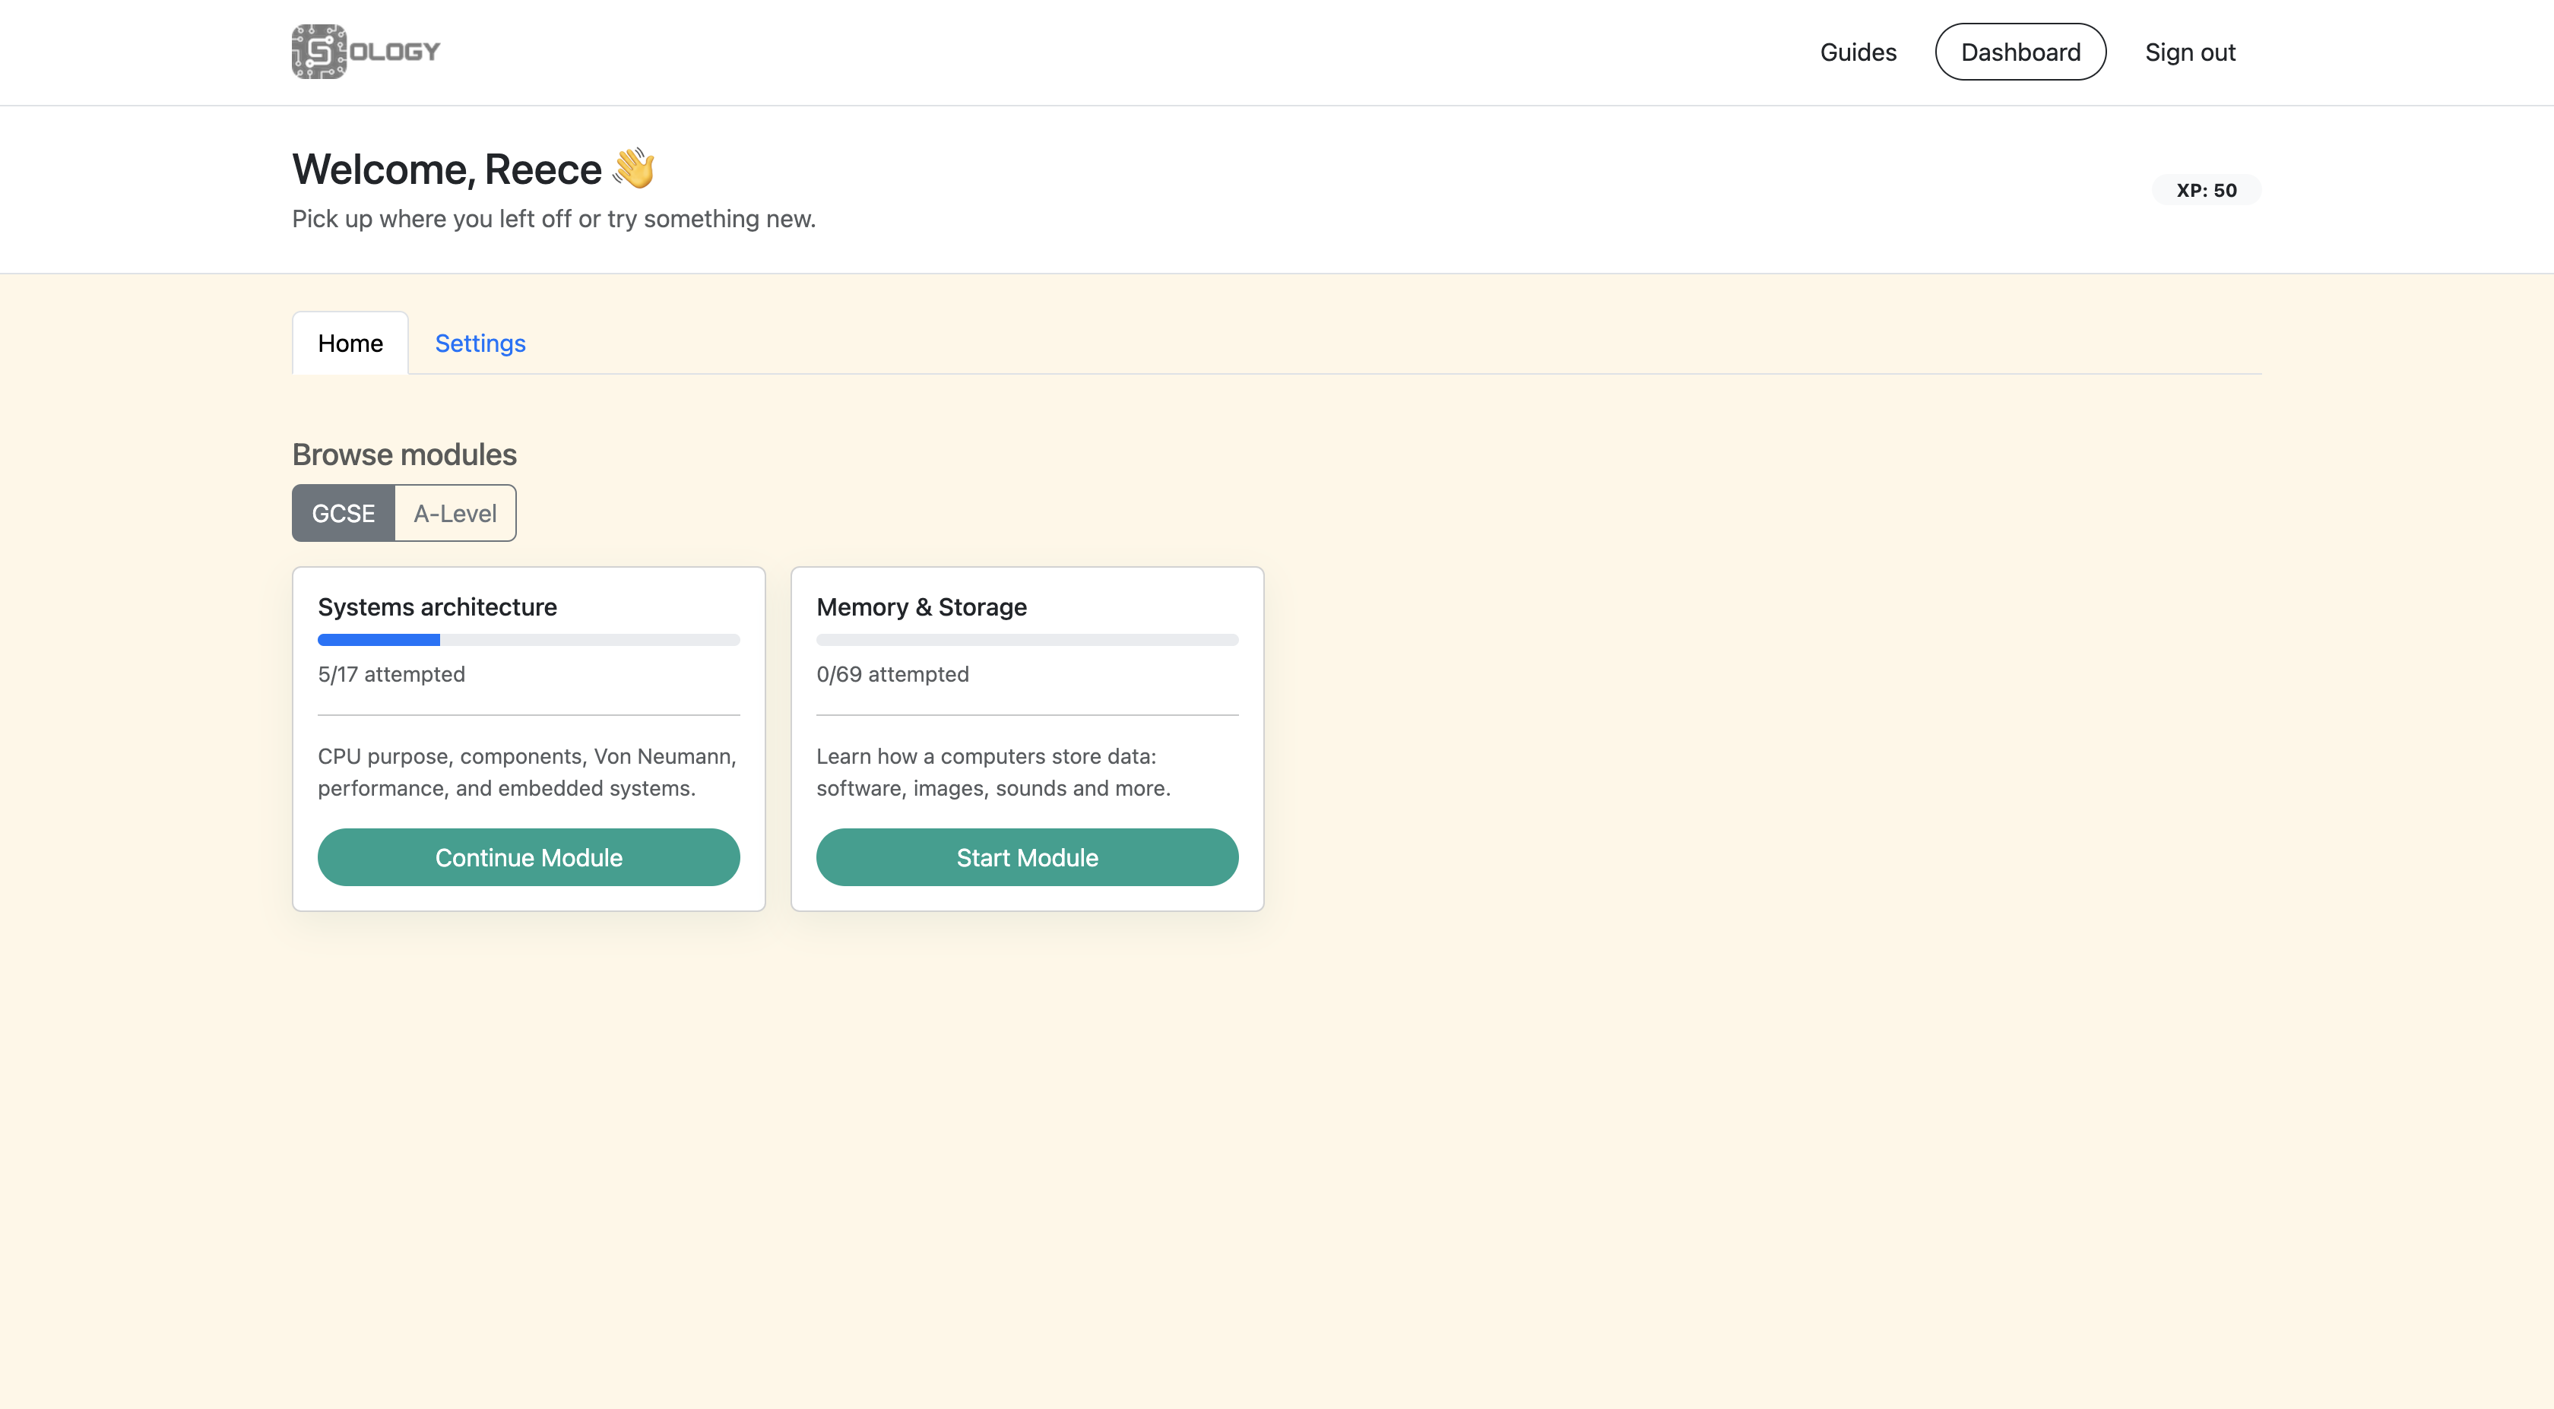This screenshot has height=1409, width=2554.
Task: Click the Systems architecture card title
Action: point(437,606)
